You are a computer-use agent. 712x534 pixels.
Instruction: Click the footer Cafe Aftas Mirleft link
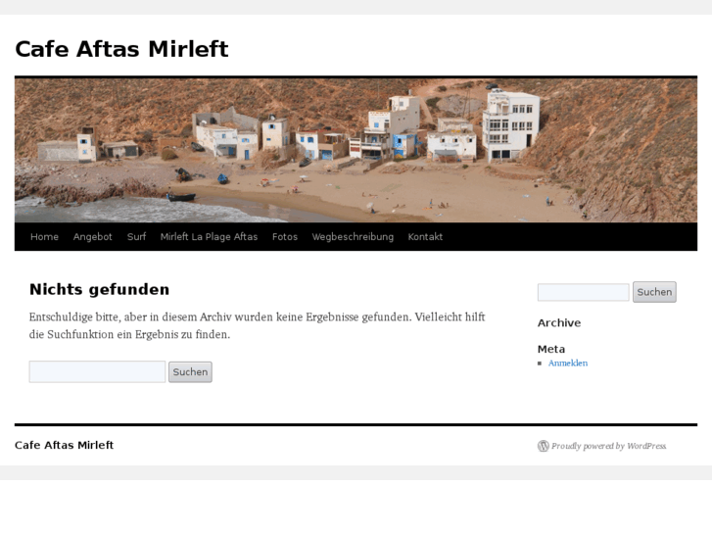tap(64, 445)
